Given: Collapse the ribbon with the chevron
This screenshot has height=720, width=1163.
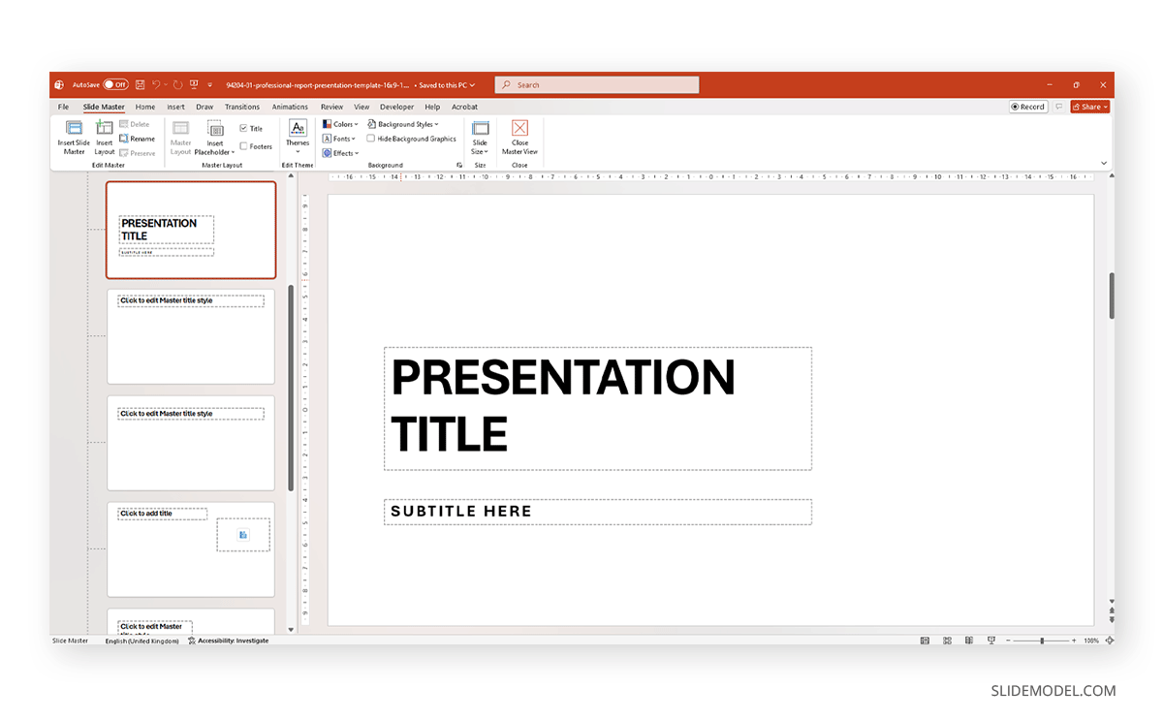Looking at the screenshot, I should point(1104,163).
